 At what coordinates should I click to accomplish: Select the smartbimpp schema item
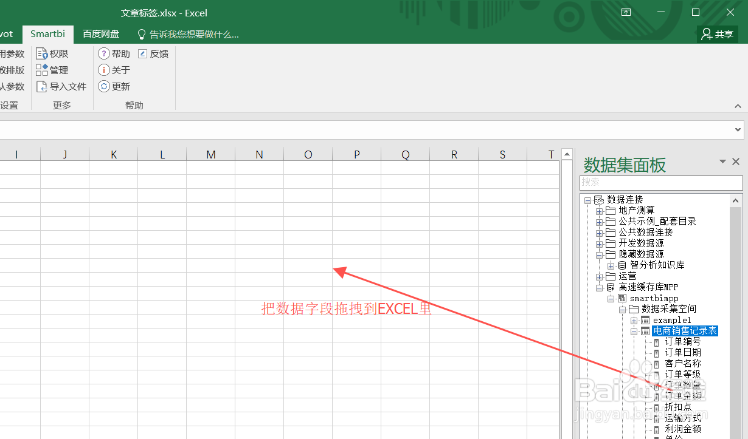[654, 298]
